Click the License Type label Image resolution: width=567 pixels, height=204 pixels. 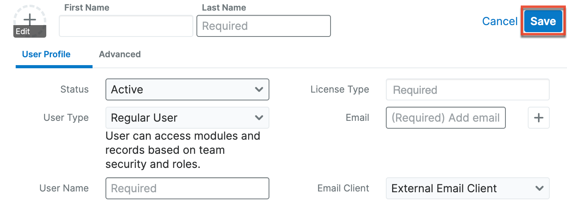tap(340, 89)
